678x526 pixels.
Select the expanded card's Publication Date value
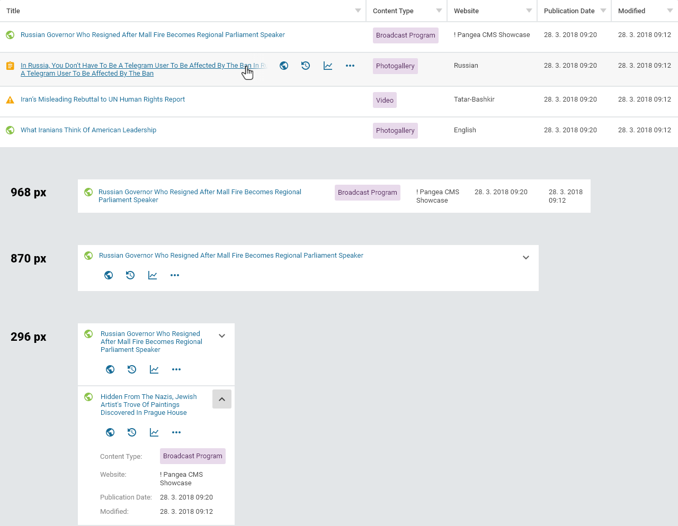(186, 497)
